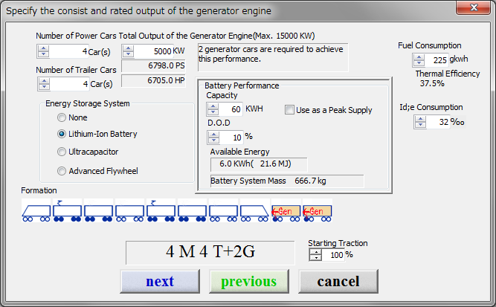
Task: Click the '6.0 KWh( 21.6 MJ)' available energy value
Action: [259, 164]
